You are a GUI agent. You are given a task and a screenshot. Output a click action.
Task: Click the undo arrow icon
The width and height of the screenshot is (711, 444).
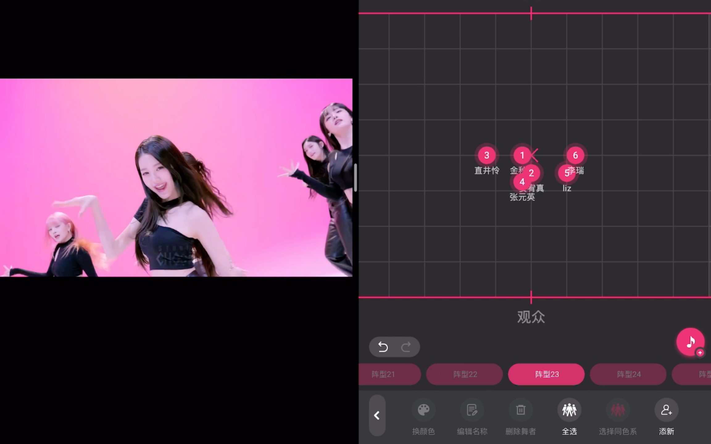click(x=383, y=347)
